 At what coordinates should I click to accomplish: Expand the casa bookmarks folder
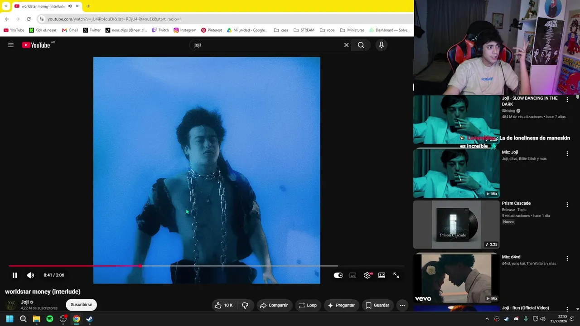click(281, 30)
